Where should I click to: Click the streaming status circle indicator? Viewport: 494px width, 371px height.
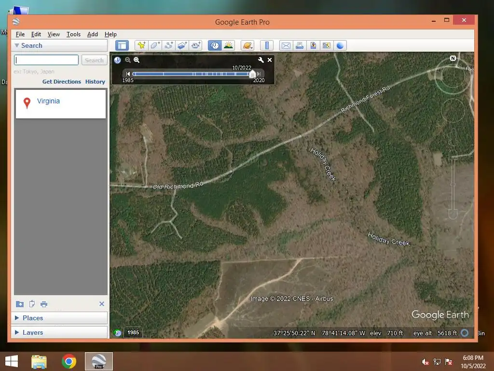point(465,333)
